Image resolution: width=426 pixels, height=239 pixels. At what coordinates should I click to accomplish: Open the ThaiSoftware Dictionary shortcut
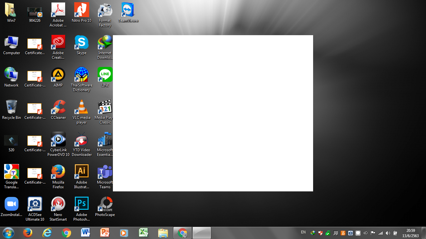click(x=81, y=79)
